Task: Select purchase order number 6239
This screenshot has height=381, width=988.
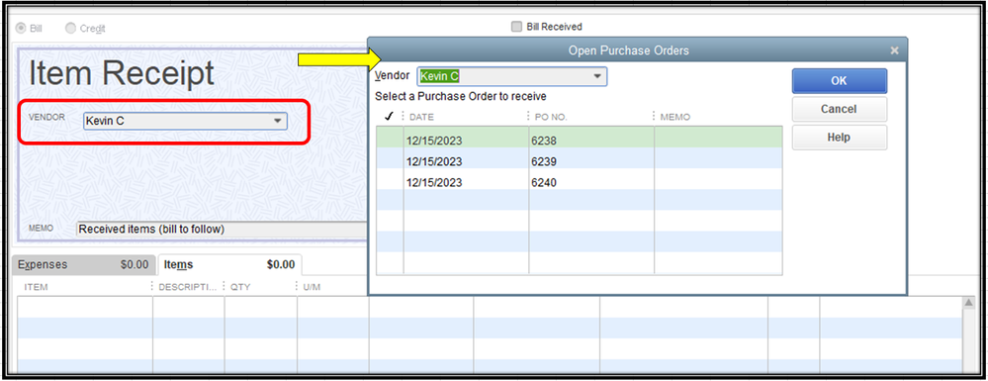Action: click(543, 162)
